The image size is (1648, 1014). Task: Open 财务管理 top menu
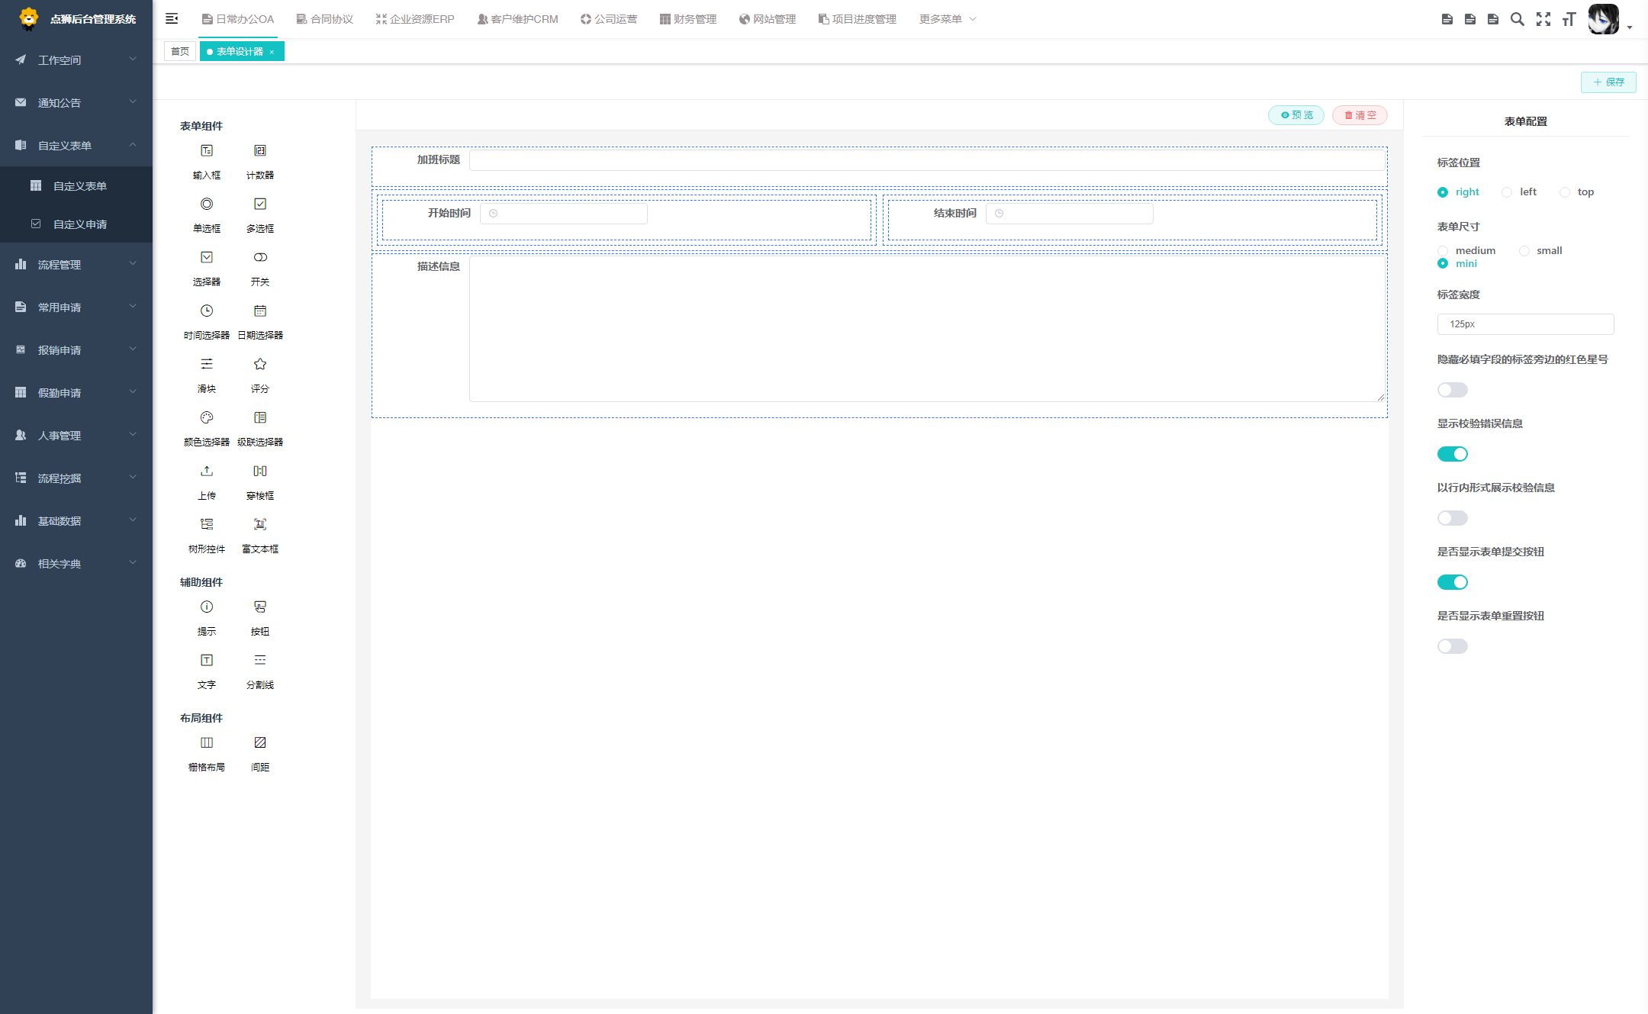click(688, 19)
